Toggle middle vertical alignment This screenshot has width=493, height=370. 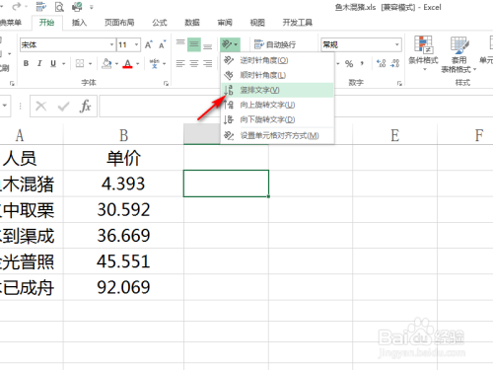[x=194, y=44]
